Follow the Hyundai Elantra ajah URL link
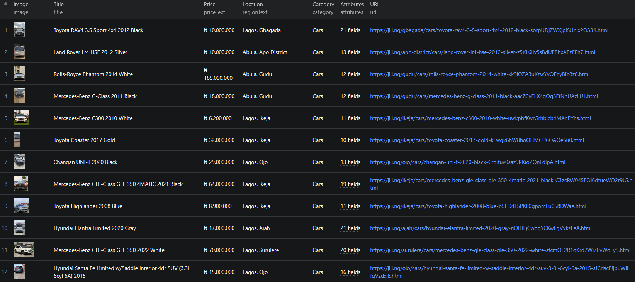 coord(481,228)
